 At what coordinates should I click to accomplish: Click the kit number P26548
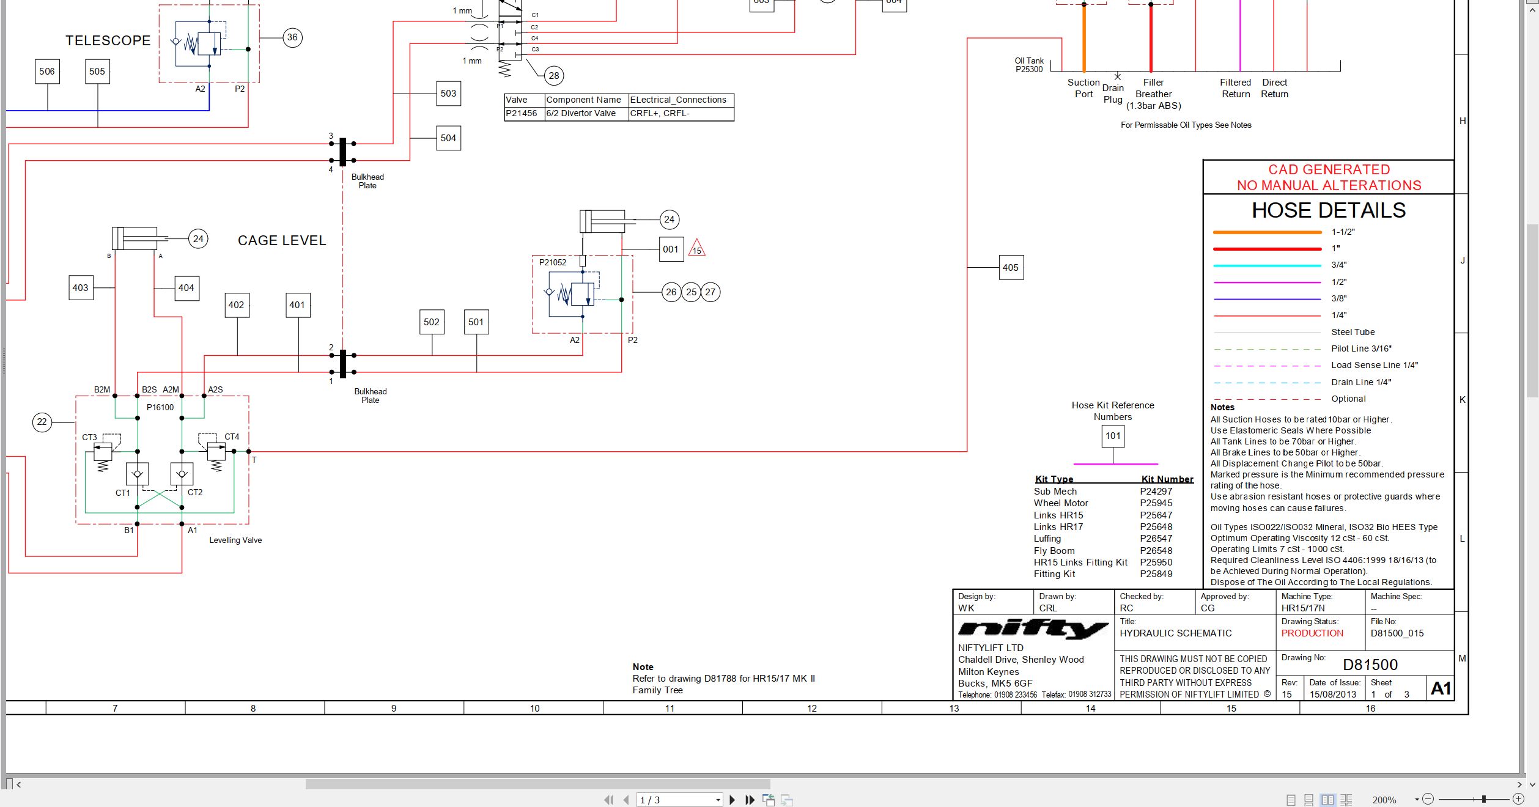tap(1156, 550)
